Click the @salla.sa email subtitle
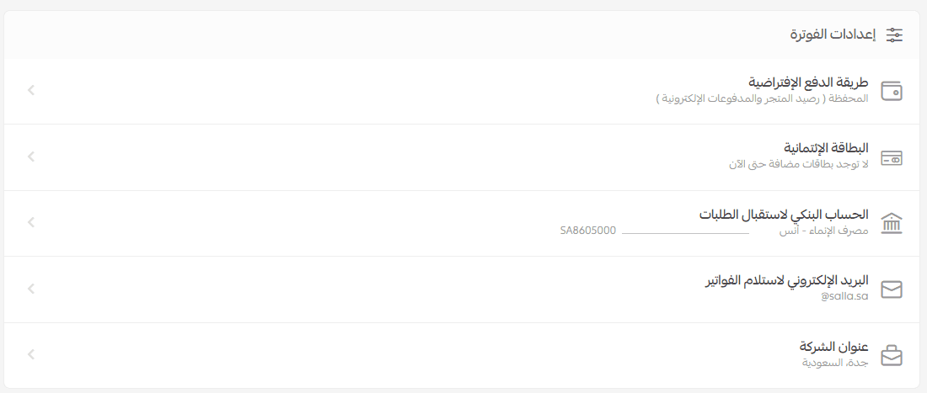 (x=844, y=296)
